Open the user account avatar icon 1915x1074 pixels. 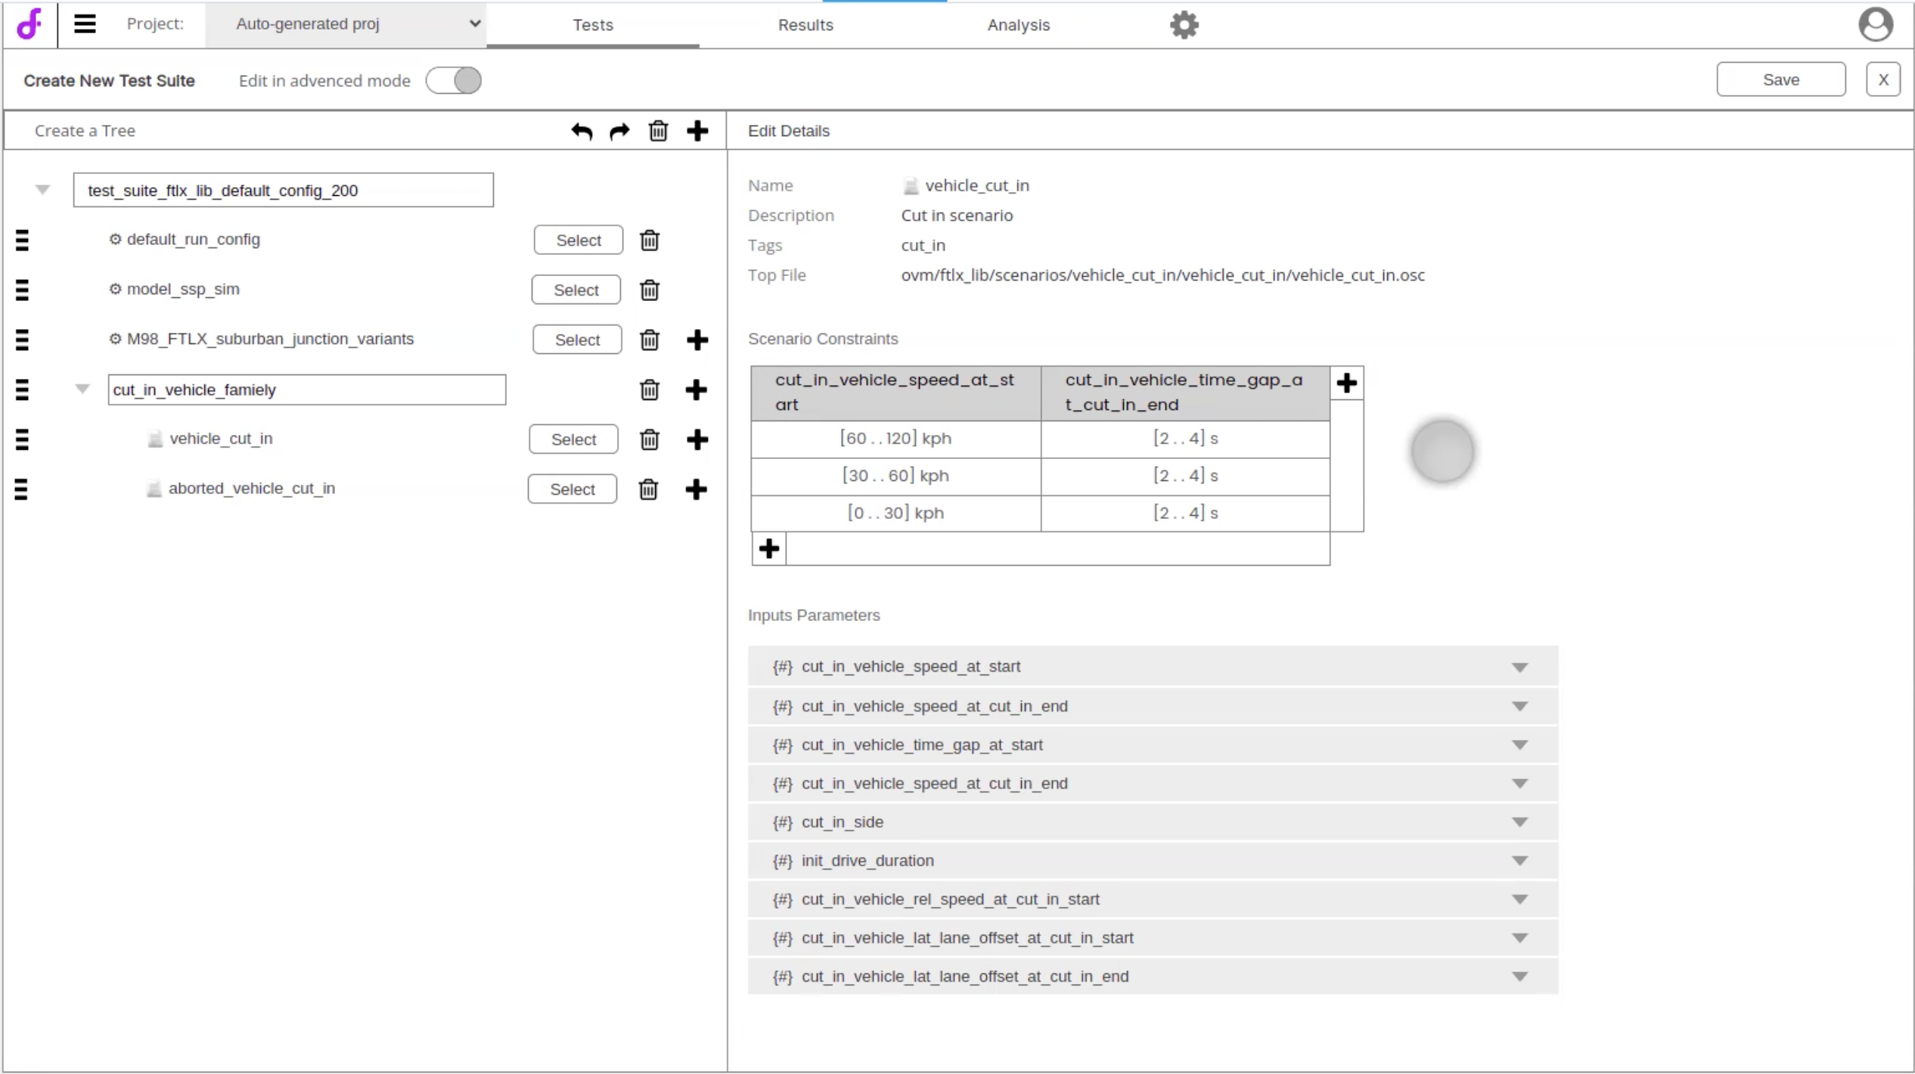[x=1875, y=24]
